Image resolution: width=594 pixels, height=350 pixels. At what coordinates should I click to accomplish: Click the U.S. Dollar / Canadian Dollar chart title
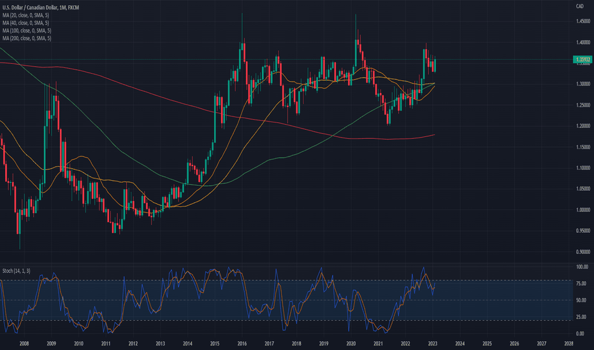point(41,8)
